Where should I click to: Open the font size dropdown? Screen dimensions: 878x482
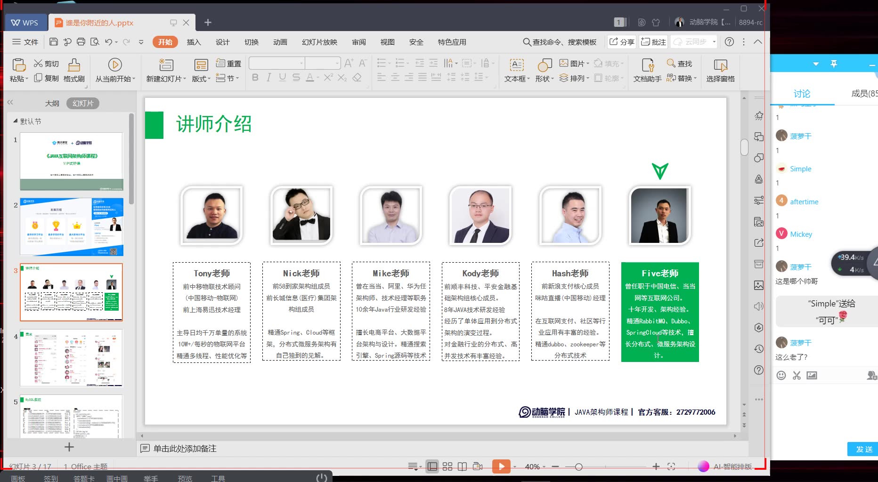337,63
